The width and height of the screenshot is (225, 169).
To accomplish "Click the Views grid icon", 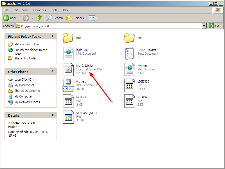I will 92,18.
